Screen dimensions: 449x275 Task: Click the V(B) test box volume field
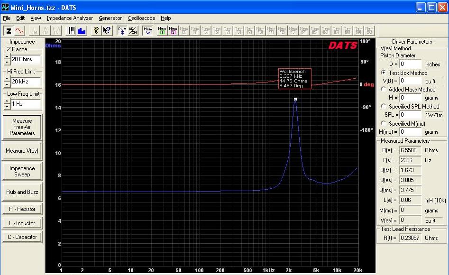411,81
